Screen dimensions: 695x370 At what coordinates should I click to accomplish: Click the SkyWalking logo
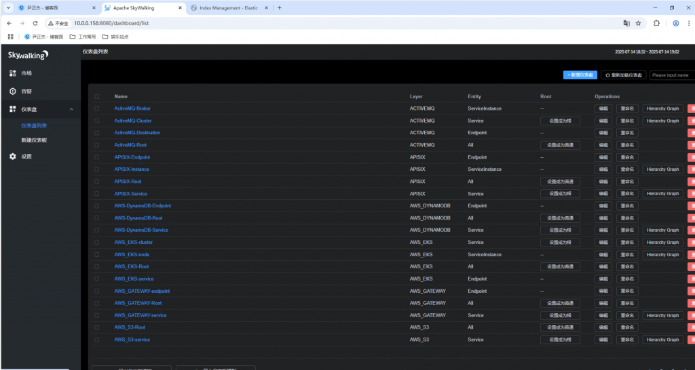(x=28, y=56)
